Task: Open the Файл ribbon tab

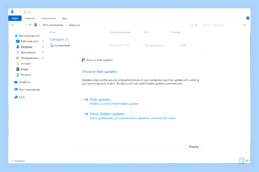Action: (15, 18)
